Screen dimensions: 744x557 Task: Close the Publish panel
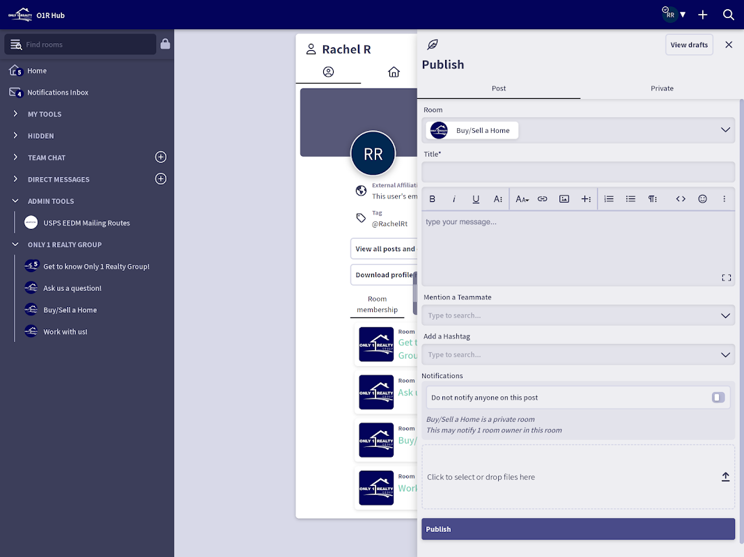[x=729, y=45]
